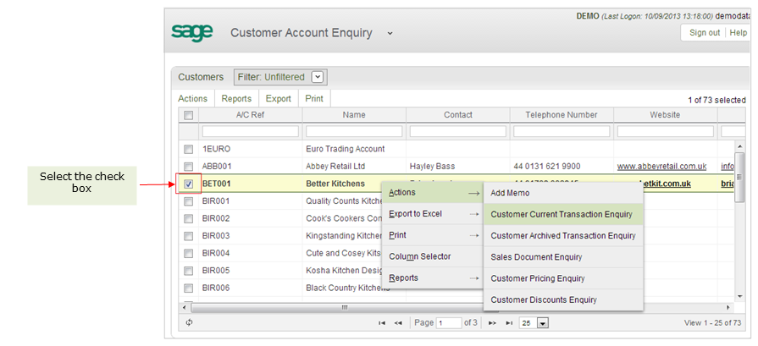Go to next page of results
Viewport: 758px width, 346px height.
pos(492,323)
